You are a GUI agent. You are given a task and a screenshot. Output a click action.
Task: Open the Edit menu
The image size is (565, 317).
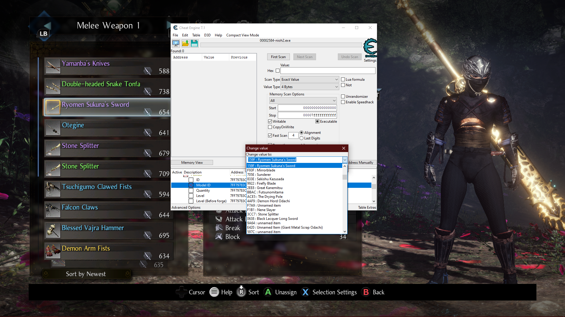click(185, 35)
